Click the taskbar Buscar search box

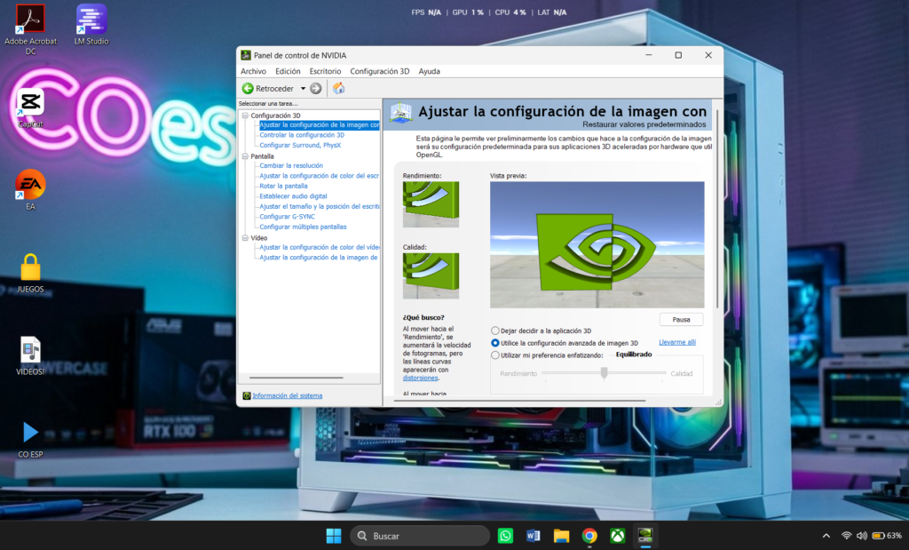pos(420,536)
